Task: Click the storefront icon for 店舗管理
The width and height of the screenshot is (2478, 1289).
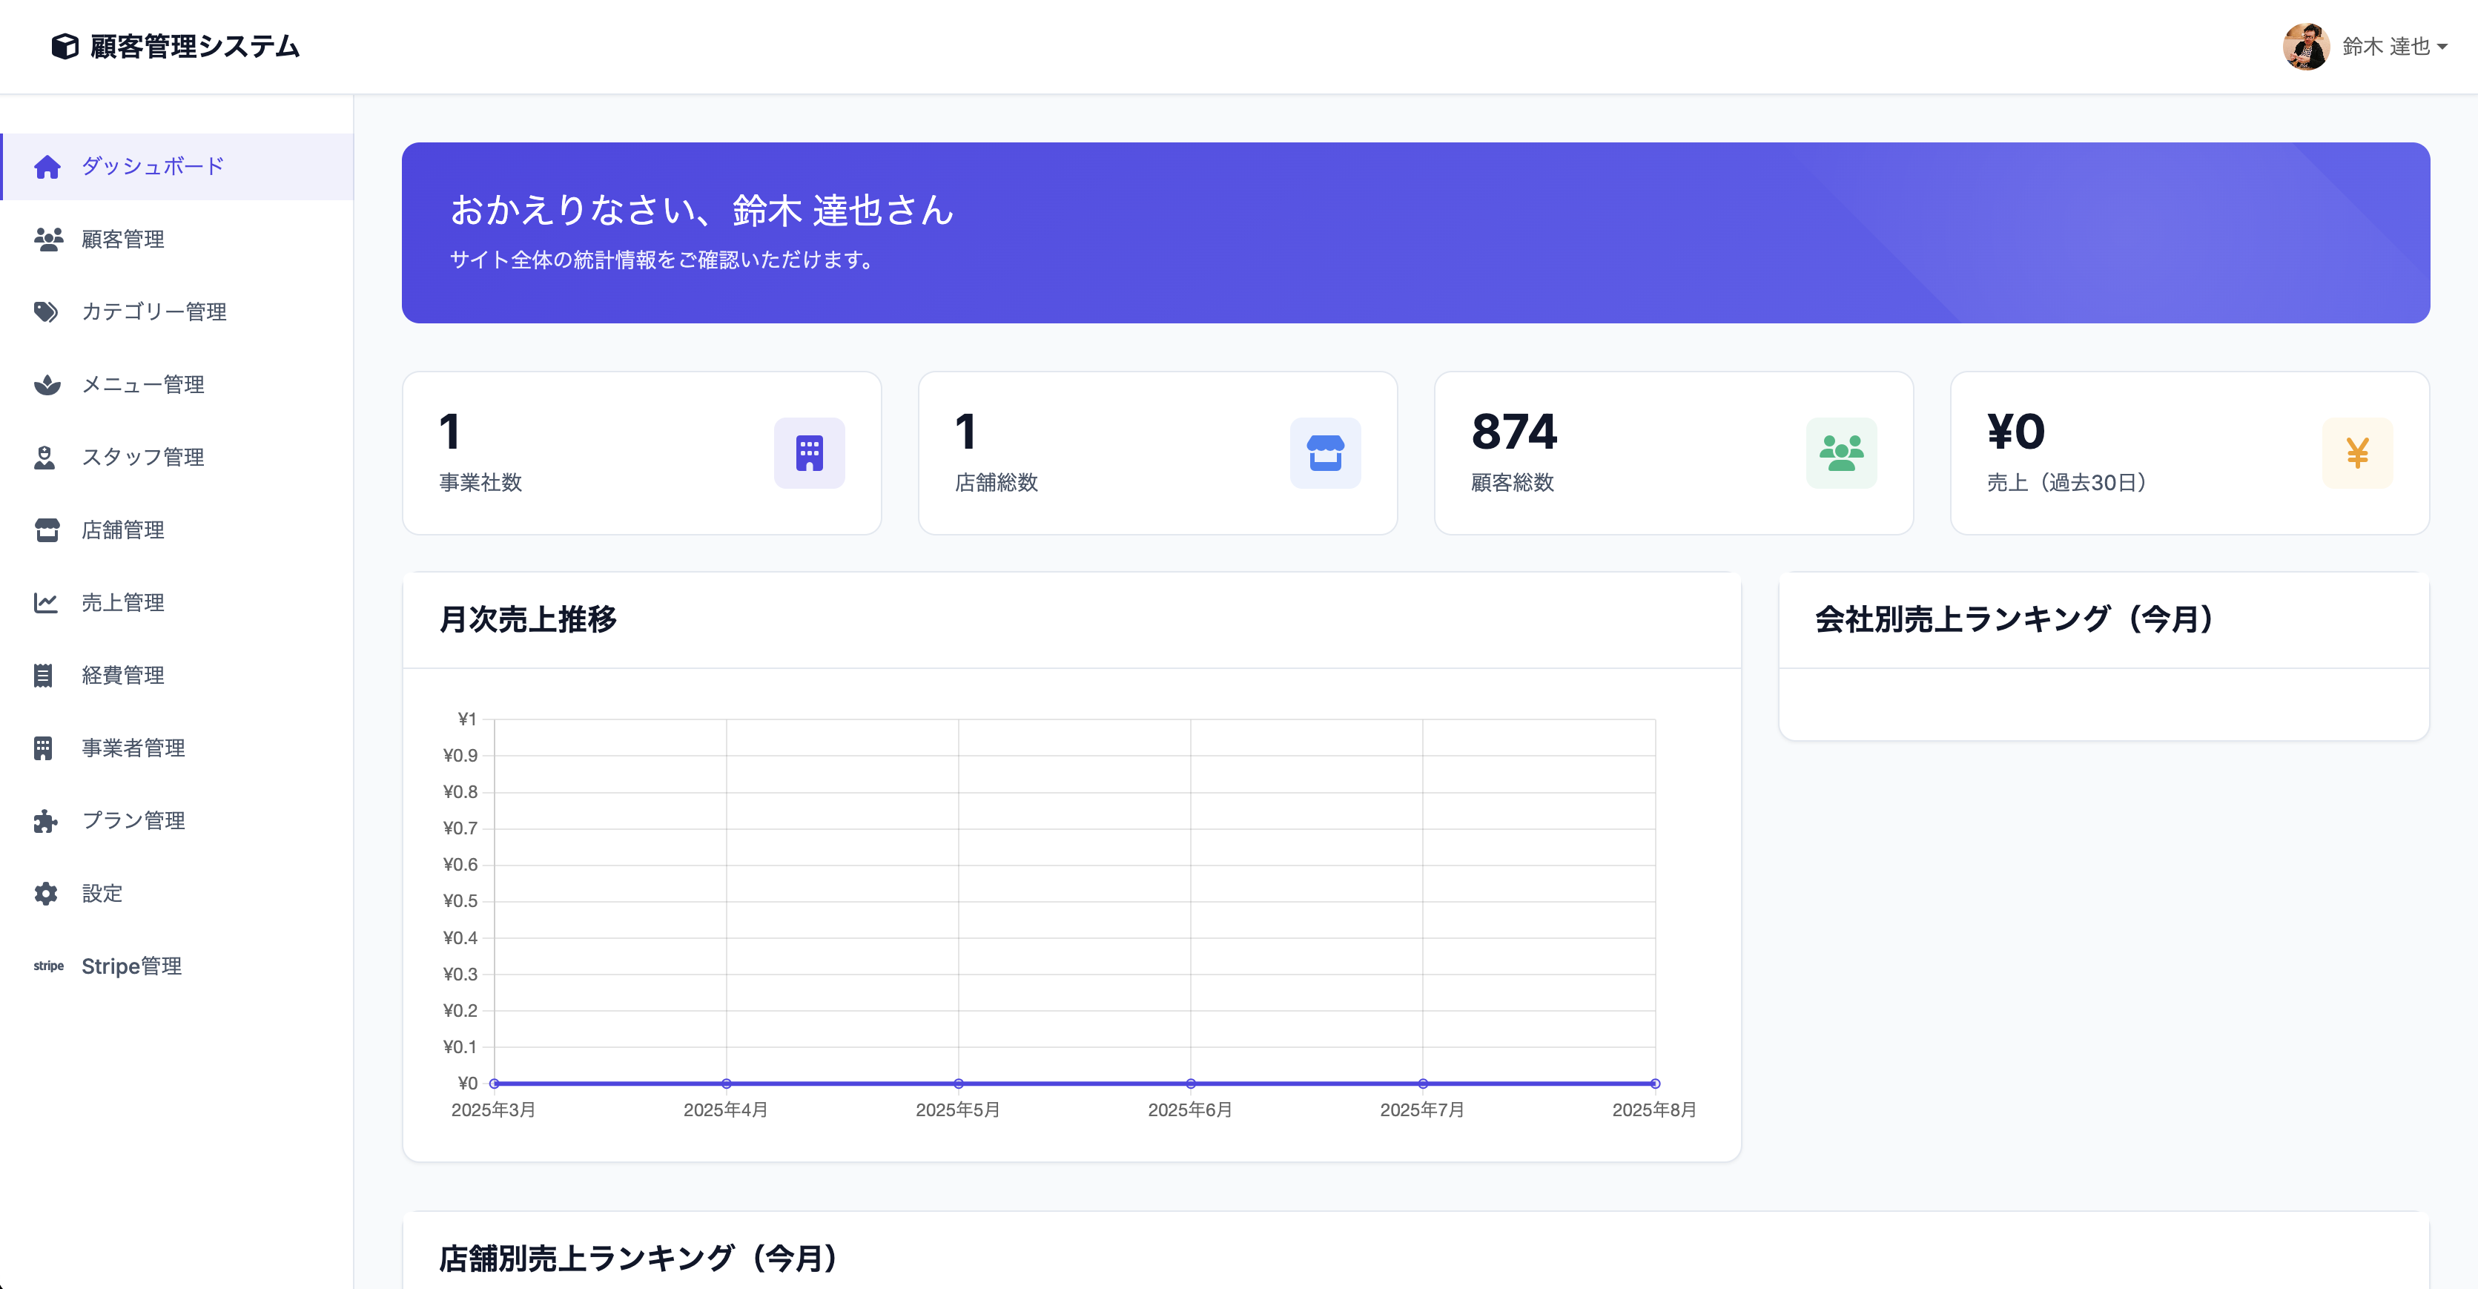Action: [x=47, y=529]
